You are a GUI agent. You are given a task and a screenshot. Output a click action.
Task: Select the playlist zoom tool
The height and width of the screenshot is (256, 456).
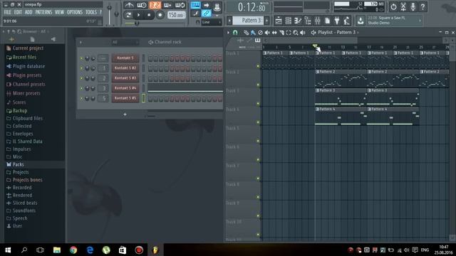296,33
